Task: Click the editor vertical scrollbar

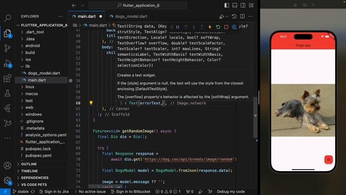Action: click(255, 117)
